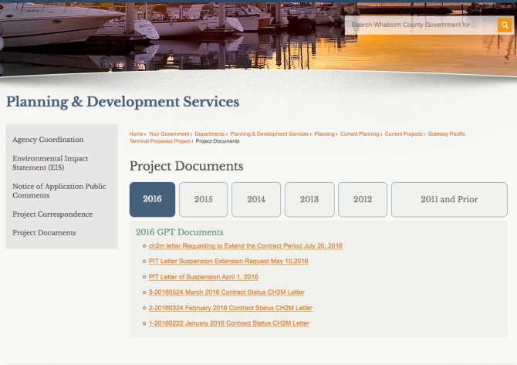Open Agency Coordination in the sidebar
The width and height of the screenshot is (517, 365).
point(48,140)
